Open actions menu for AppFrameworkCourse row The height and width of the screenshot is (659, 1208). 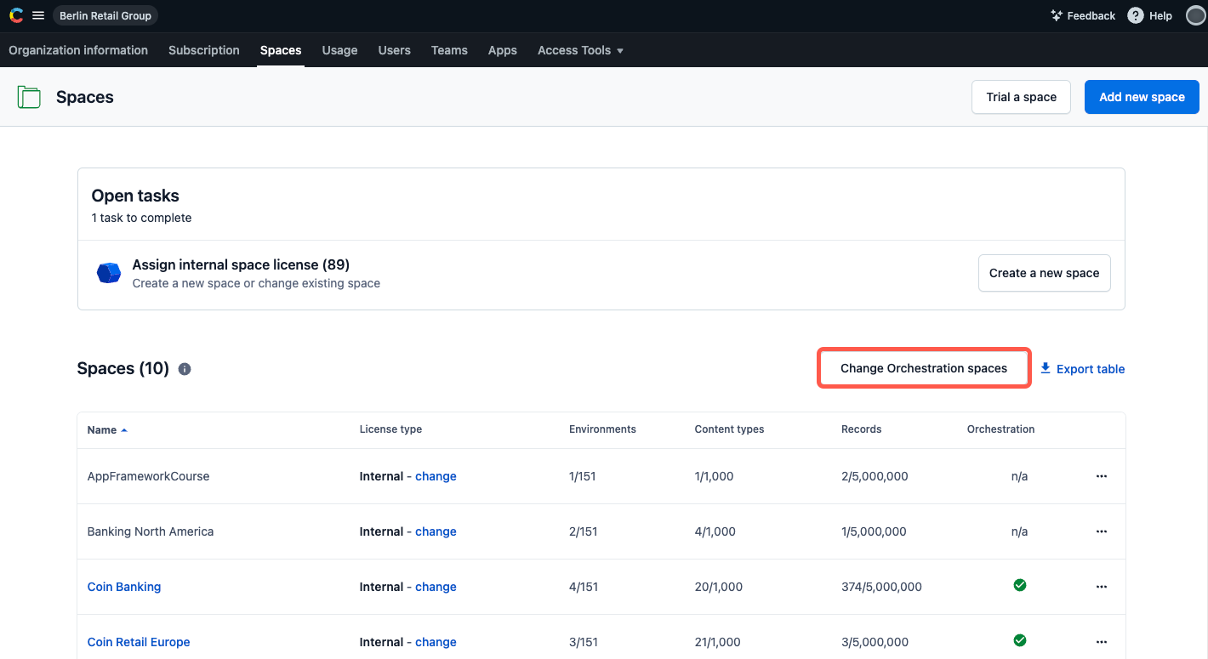pos(1102,476)
